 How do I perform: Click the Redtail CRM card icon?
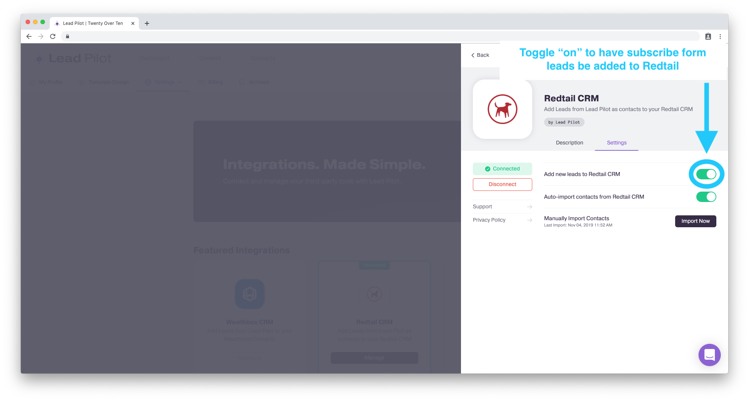pyautogui.click(x=374, y=294)
